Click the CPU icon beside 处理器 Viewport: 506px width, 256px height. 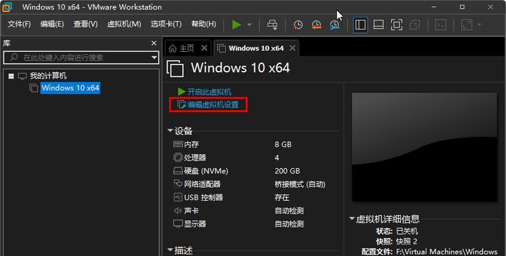click(178, 157)
